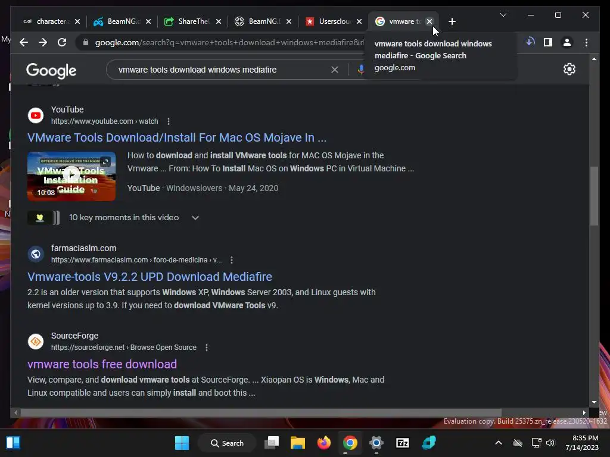Close the ShareThel tab
The image size is (610, 457).
(x=218, y=21)
